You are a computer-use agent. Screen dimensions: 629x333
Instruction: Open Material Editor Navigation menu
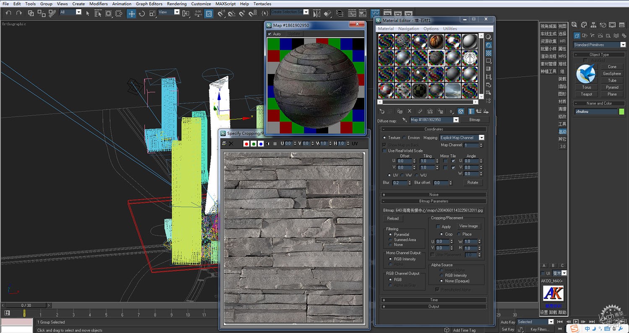coord(408,28)
